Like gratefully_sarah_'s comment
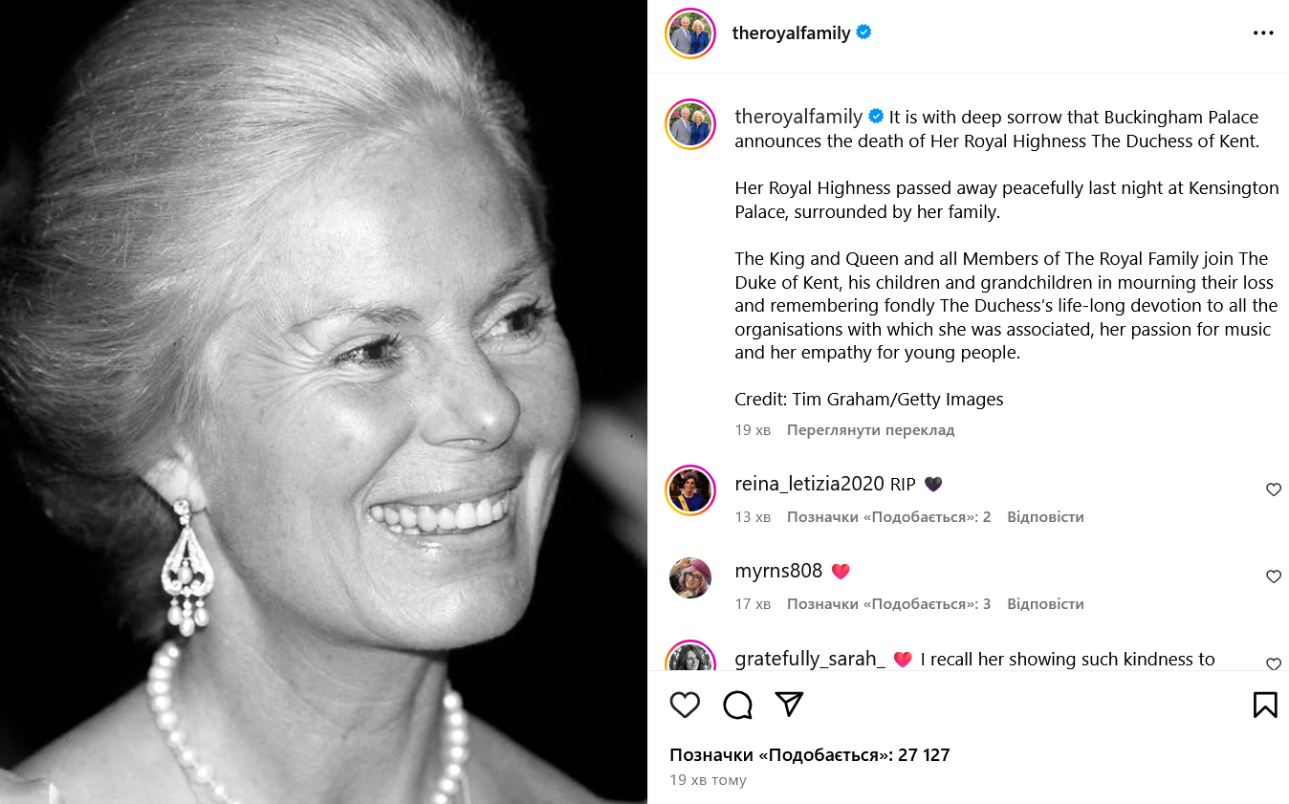 pos(1273,663)
